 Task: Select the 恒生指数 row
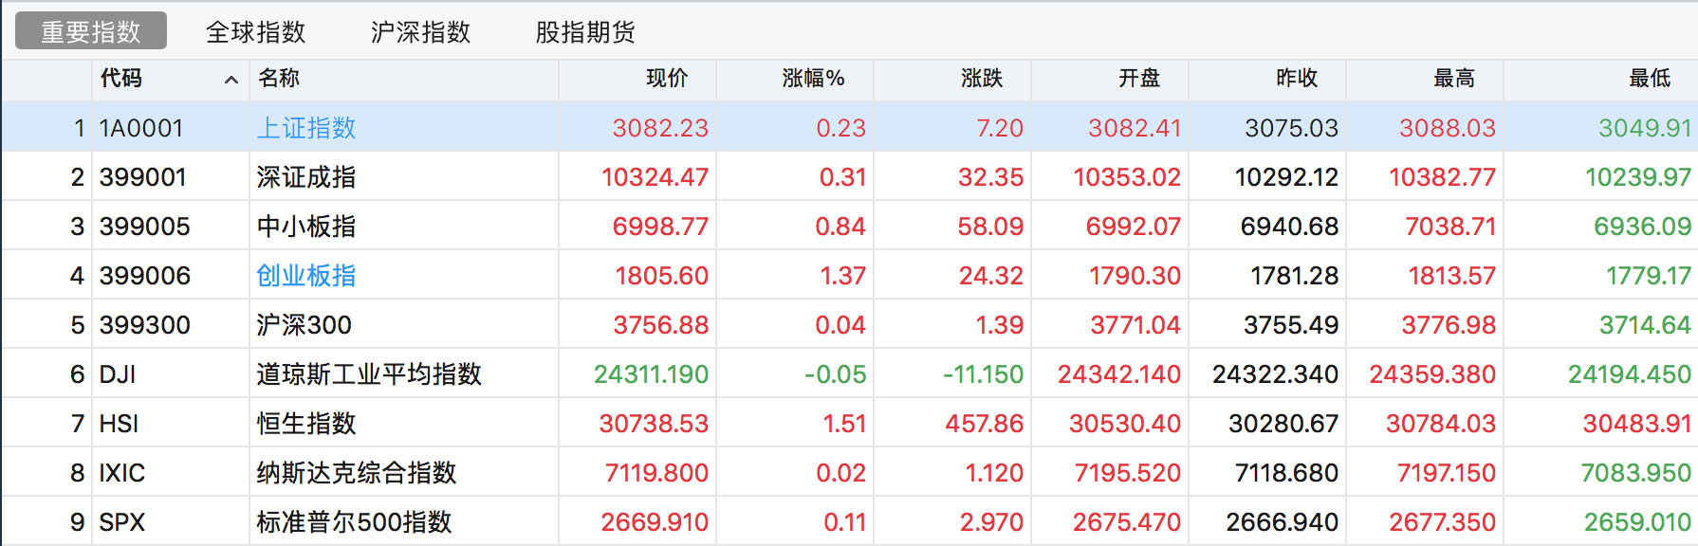point(306,424)
